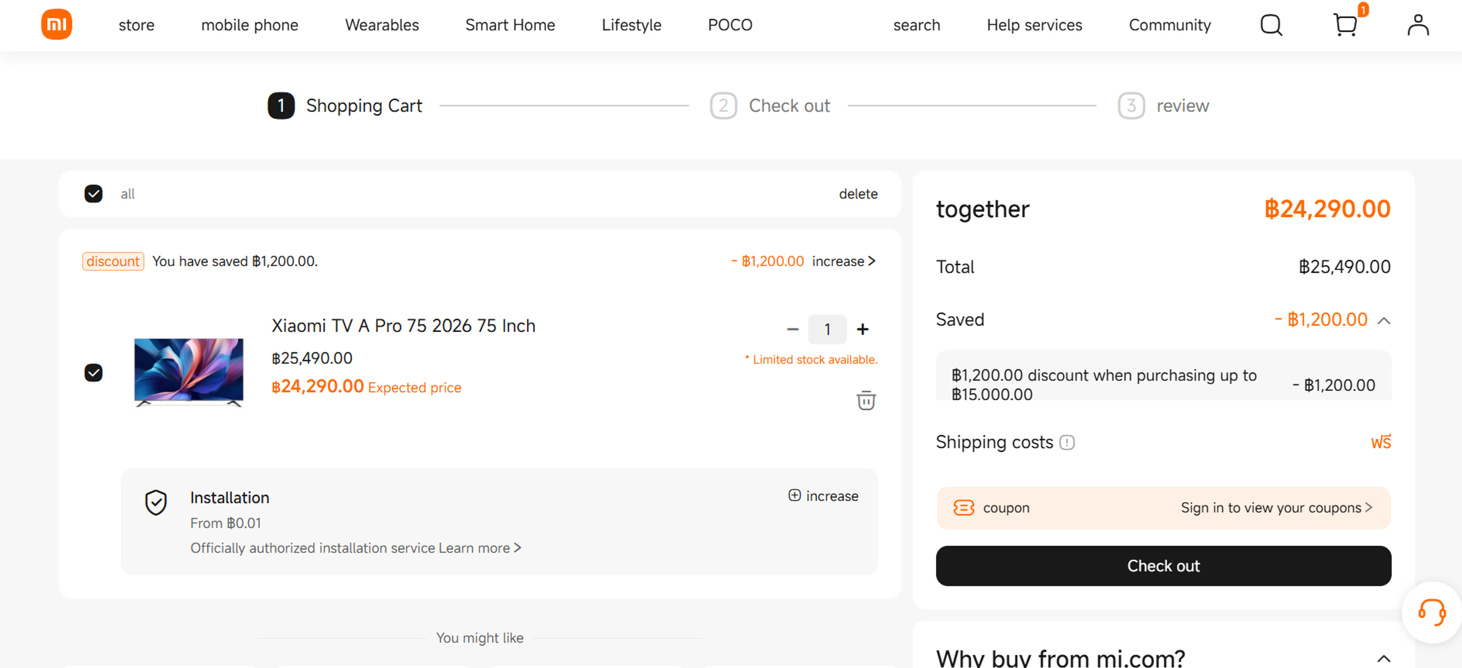Click the Shipping costs info icon

1066,442
